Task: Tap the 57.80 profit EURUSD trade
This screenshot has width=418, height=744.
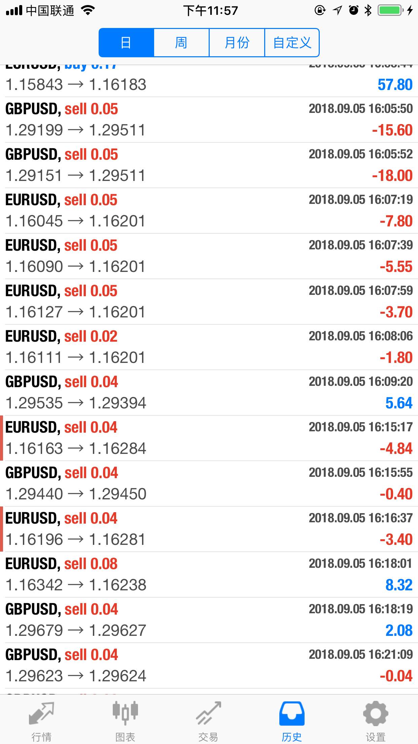Action: pyautogui.click(x=209, y=81)
